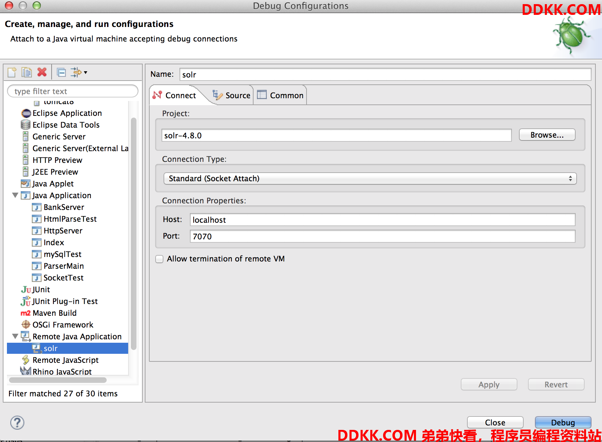Click the Duplicate launch configuration icon

coord(27,72)
